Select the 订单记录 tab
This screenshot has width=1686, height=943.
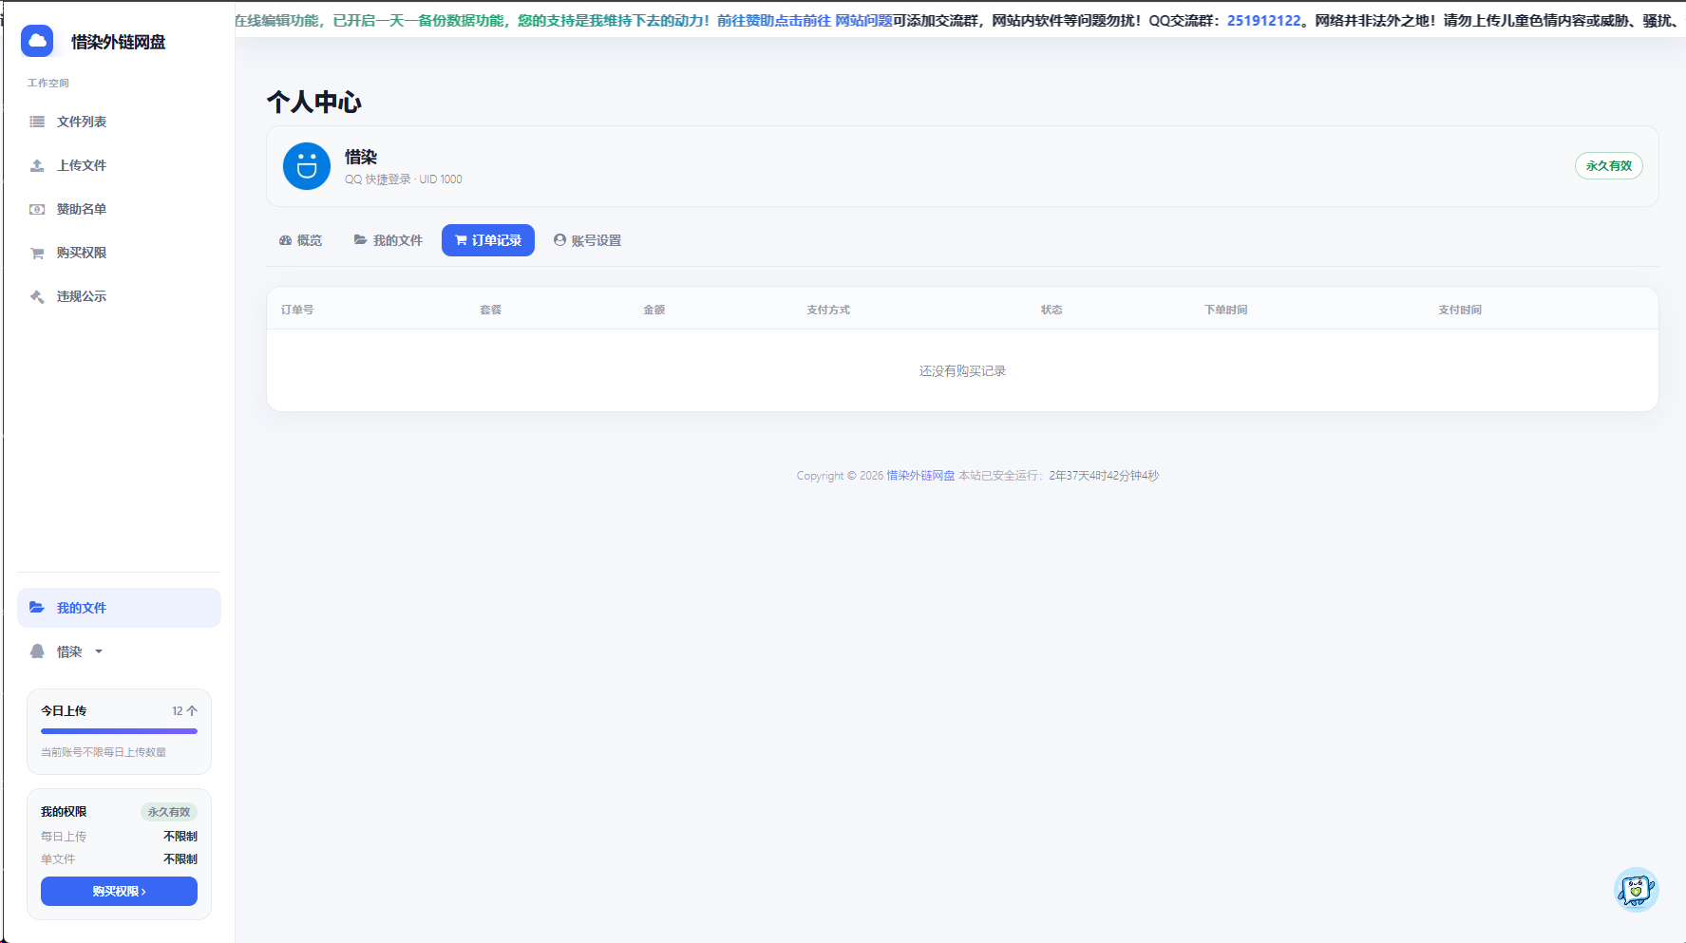click(x=488, y=240)
